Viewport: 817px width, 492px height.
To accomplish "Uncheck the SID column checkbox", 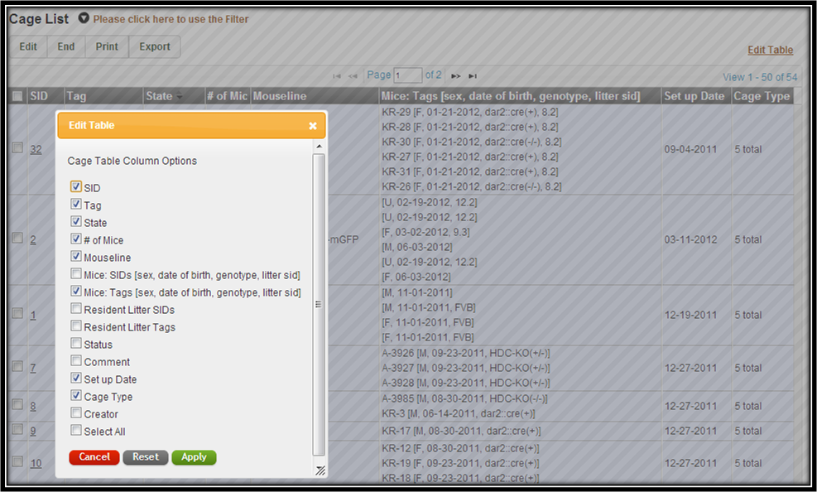I will coord(76,188).
